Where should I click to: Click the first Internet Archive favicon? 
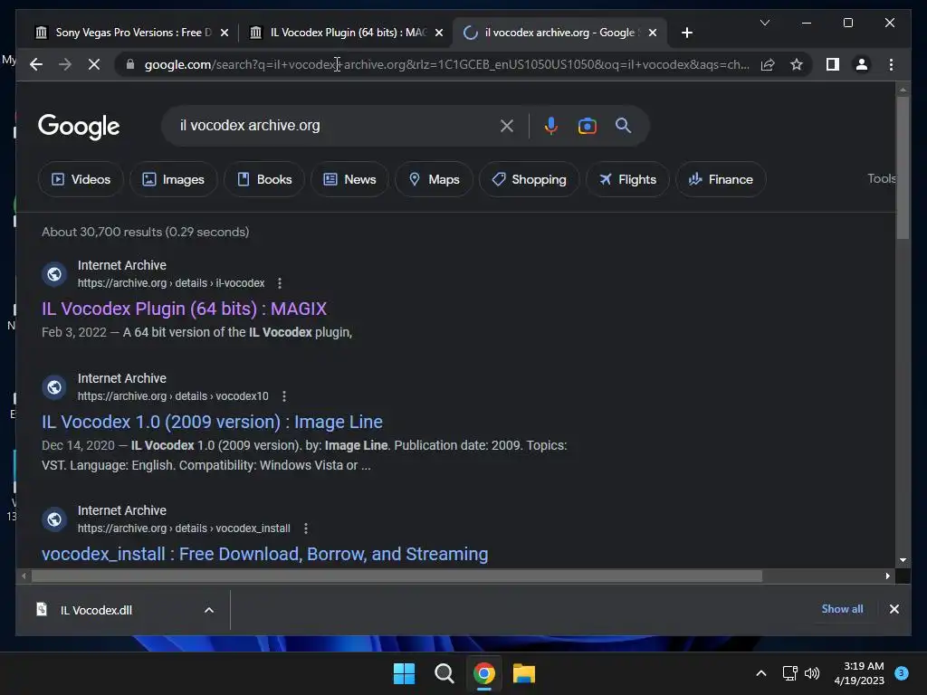pyautogui.click(x=53, y=274)
